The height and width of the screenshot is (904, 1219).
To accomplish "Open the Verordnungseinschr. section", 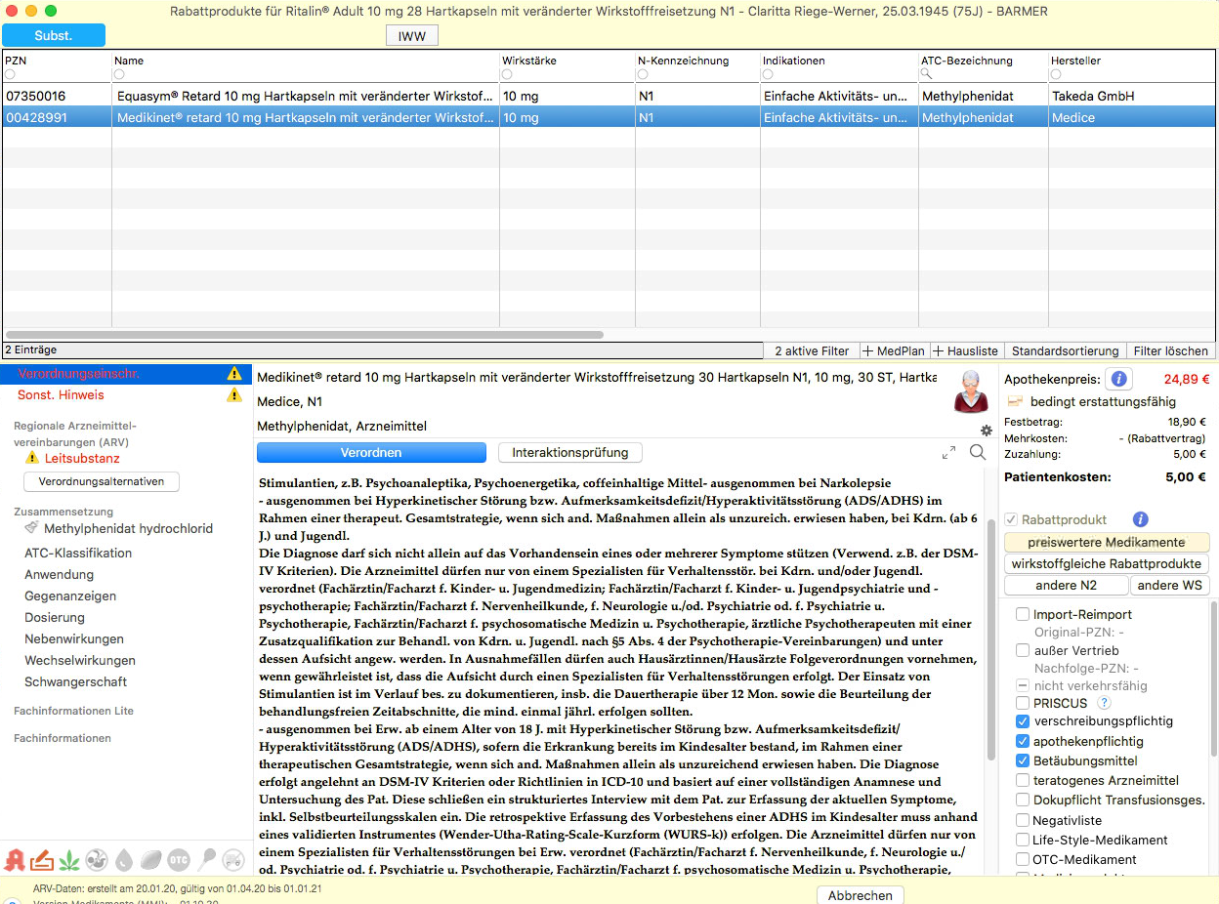I will [x=126, y=374].
